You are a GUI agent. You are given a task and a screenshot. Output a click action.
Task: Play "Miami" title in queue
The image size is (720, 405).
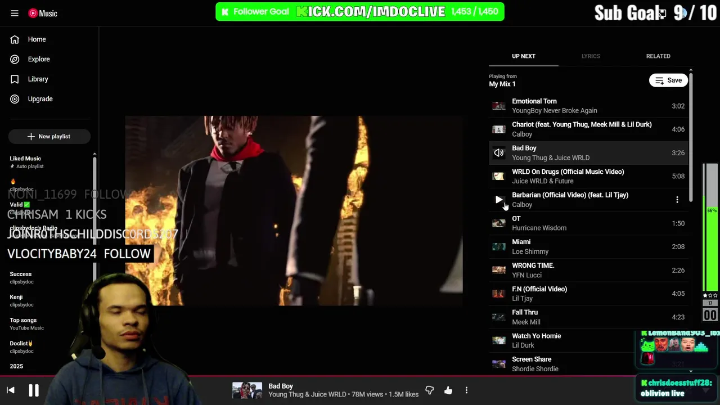521,242
